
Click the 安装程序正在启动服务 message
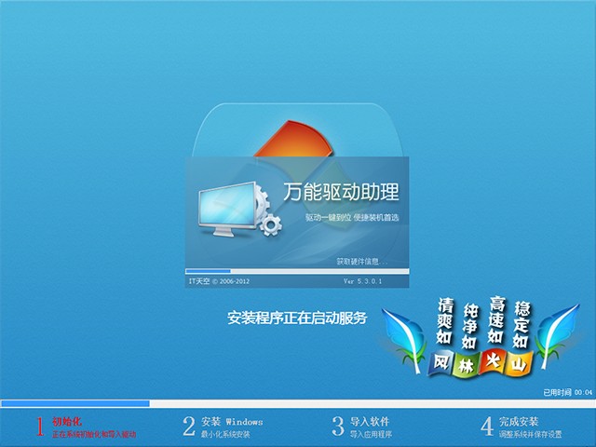click(297, 318)
